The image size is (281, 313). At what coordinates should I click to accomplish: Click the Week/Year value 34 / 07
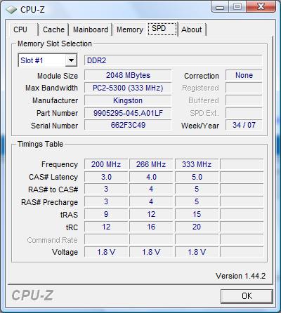coord(244,125)
